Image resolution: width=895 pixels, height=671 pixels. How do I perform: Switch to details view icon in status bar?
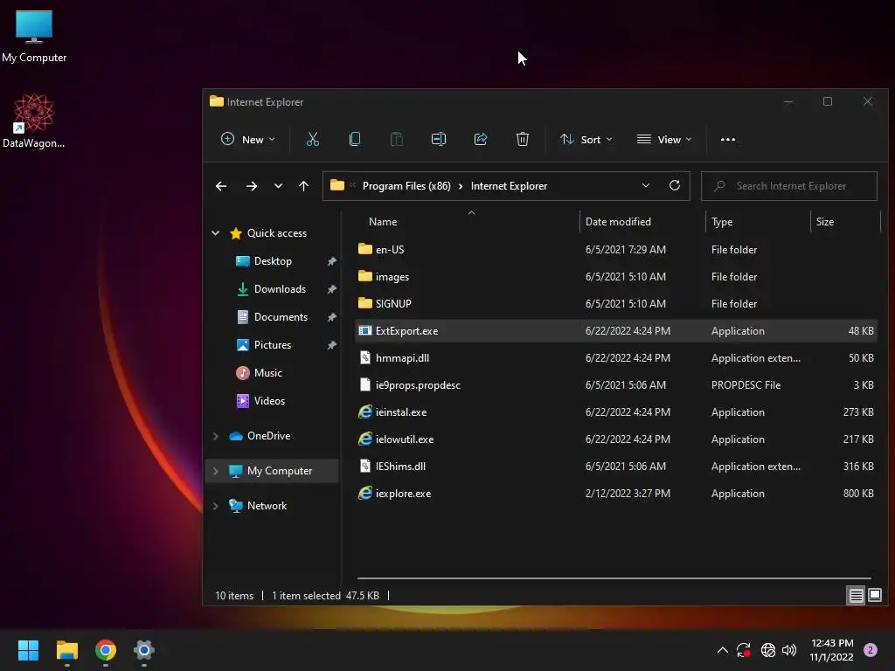857,596
